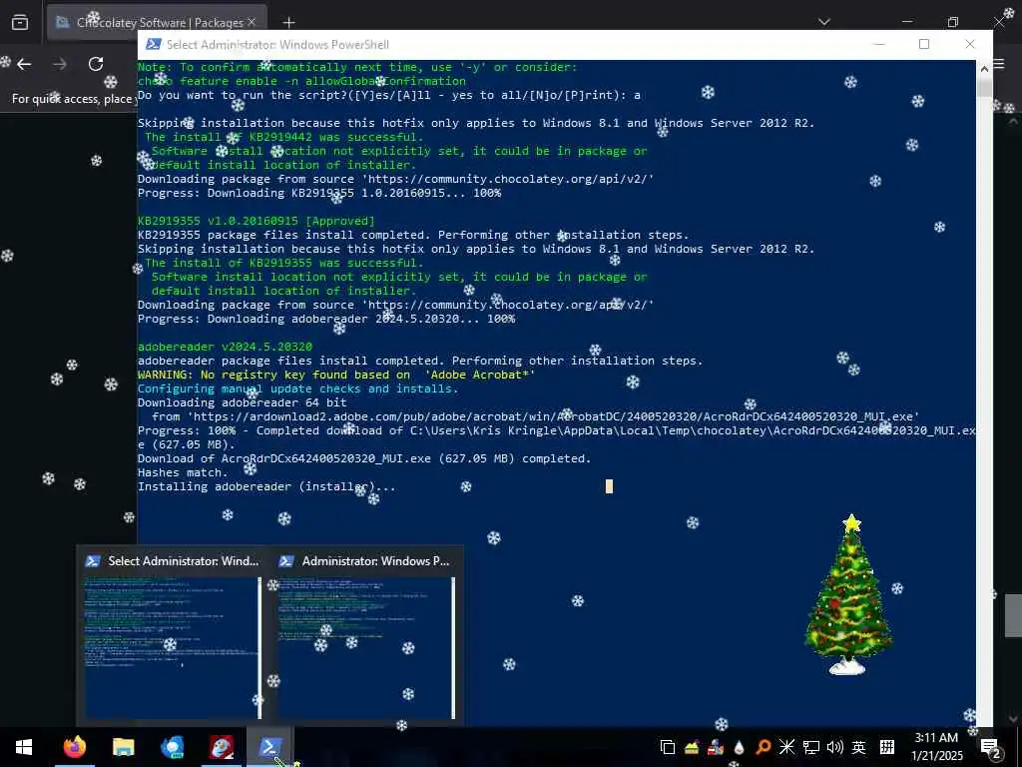Click the browser page scrollbar thumb
1022x767 pixels.
[1013, 615]
